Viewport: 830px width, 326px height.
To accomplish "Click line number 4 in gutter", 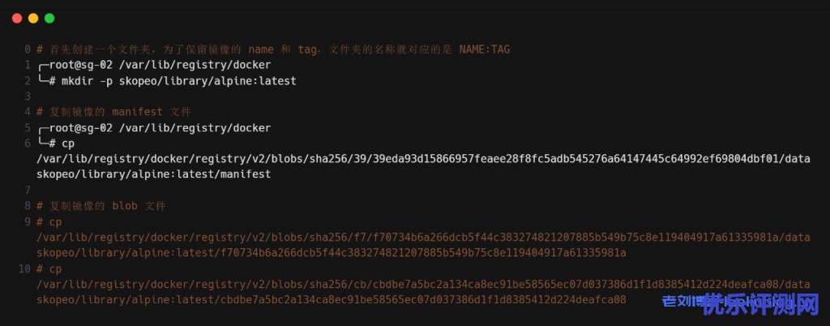I will [28, 112].
